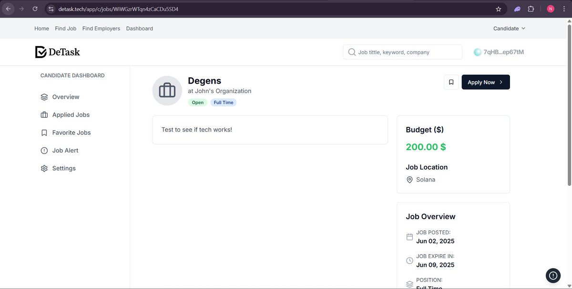Click the Favorite Jobs bookmark icon

[x=43, y=132]
